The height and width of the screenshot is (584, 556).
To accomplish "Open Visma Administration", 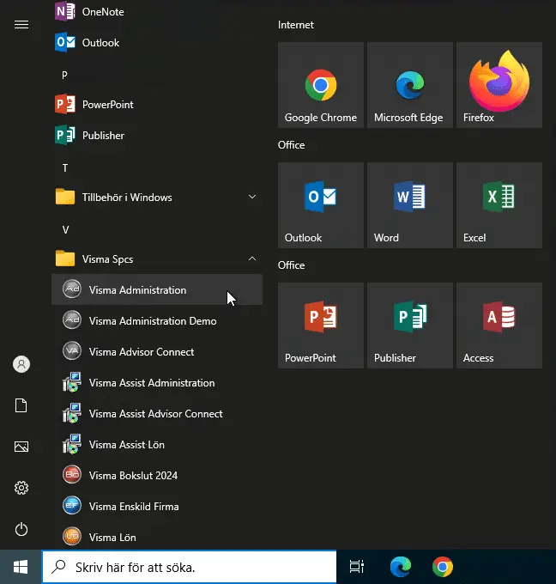I will (x=157, y=289).
